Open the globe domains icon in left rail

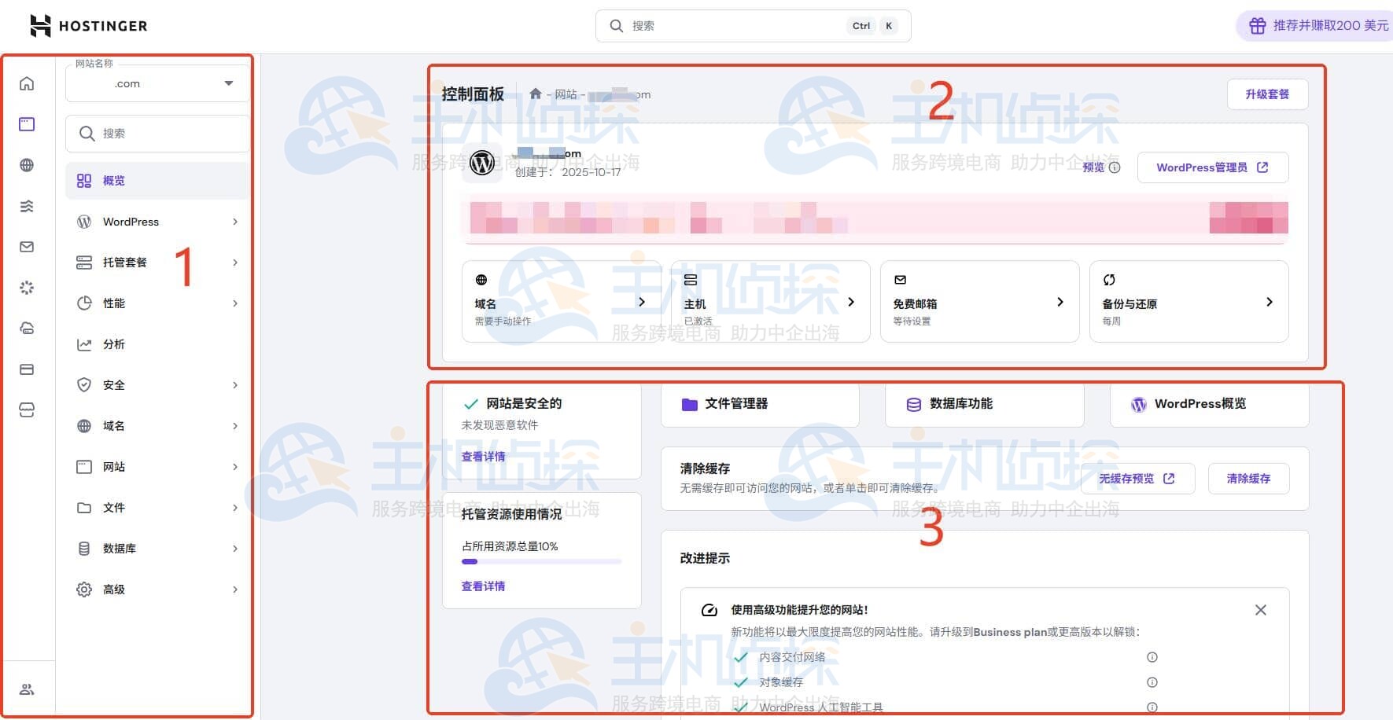point(27,165)
